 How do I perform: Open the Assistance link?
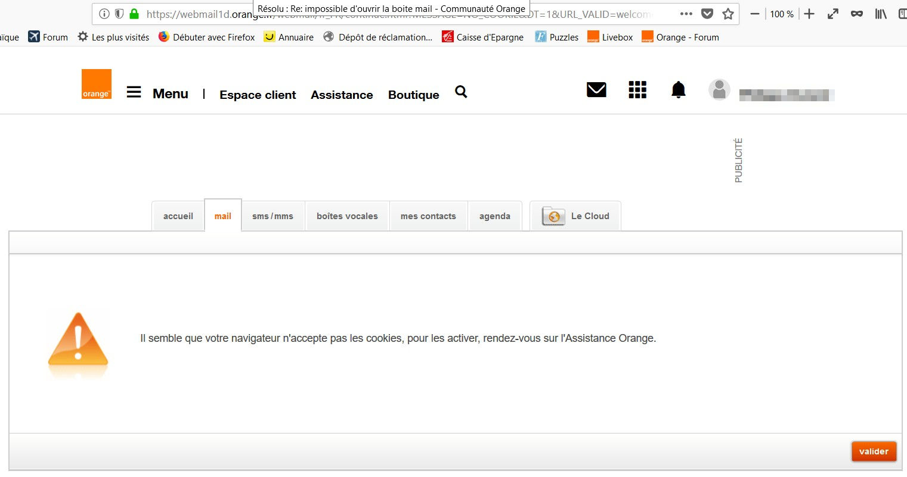[x=342, y=95]
